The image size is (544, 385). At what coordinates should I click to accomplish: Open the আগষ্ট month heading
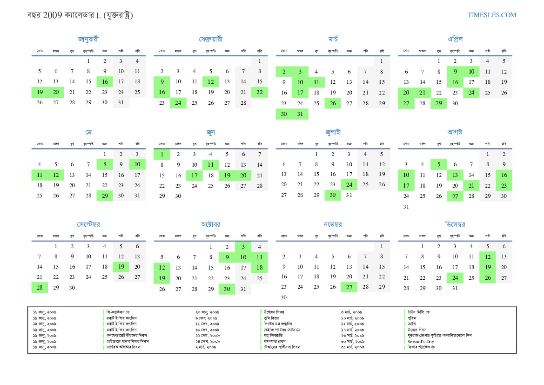point(455,132)
